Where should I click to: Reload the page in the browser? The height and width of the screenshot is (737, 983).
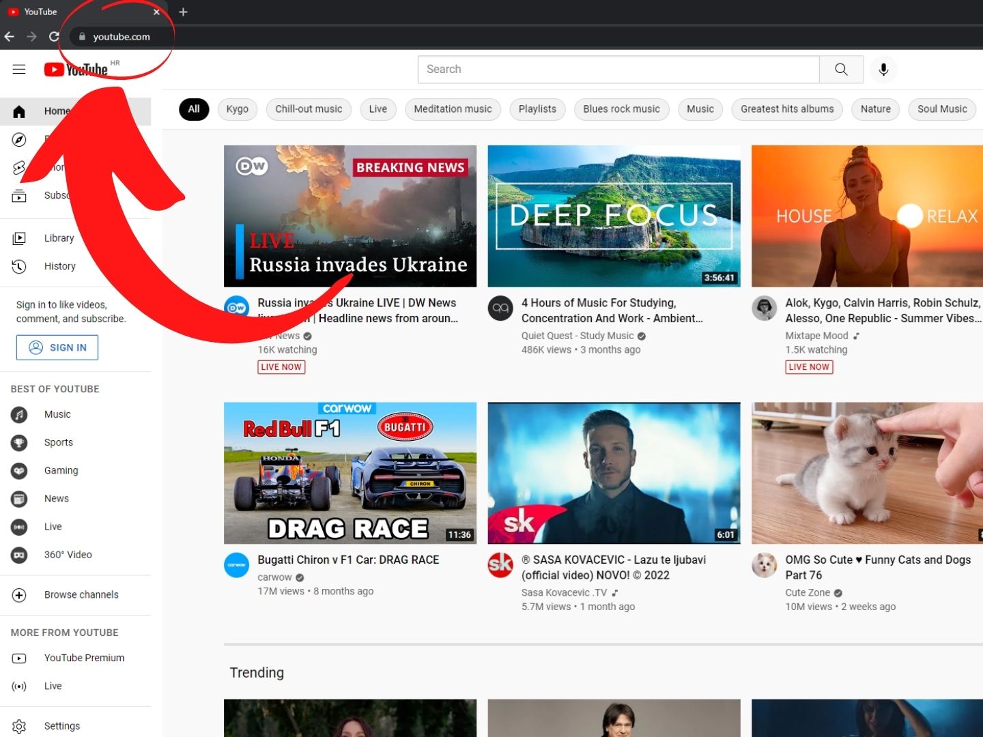tap(54, 36)
